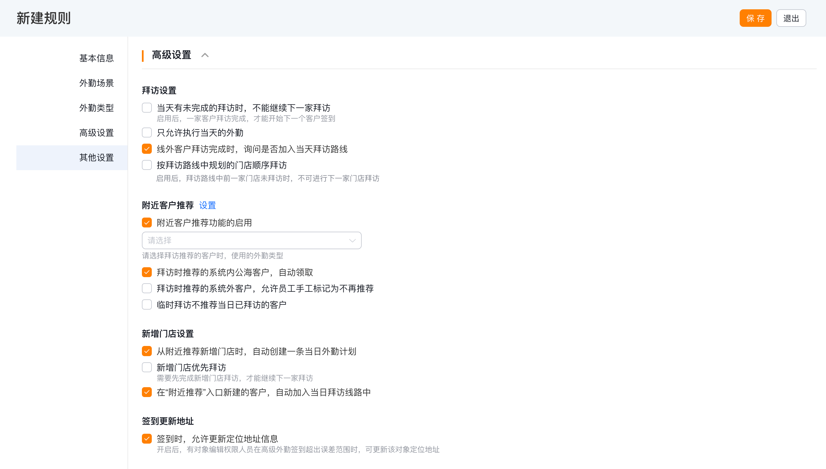Go to 基本信息 in the sidebar
The width and height of the screenshot is (826, 469).
[x=96, y=58]
